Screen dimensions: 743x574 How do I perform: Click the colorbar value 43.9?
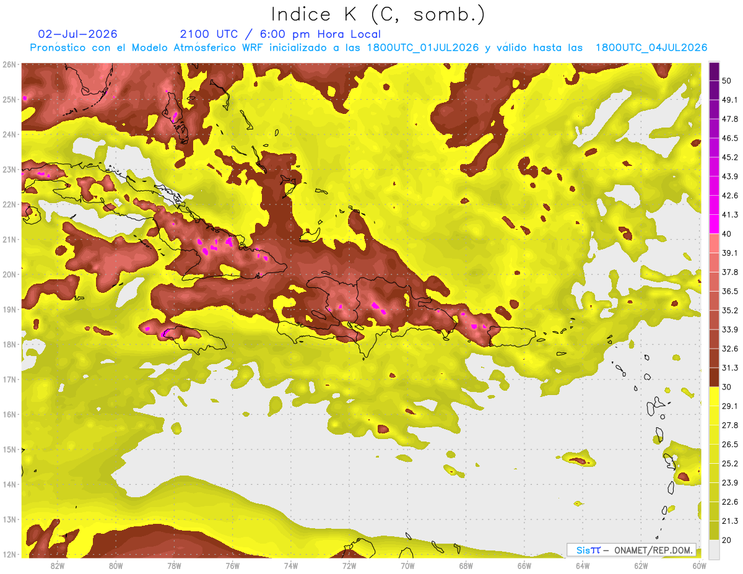coord(730,176)
